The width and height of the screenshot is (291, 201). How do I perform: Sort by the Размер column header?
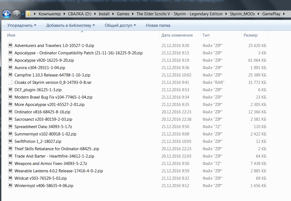[x=250, y=35]
